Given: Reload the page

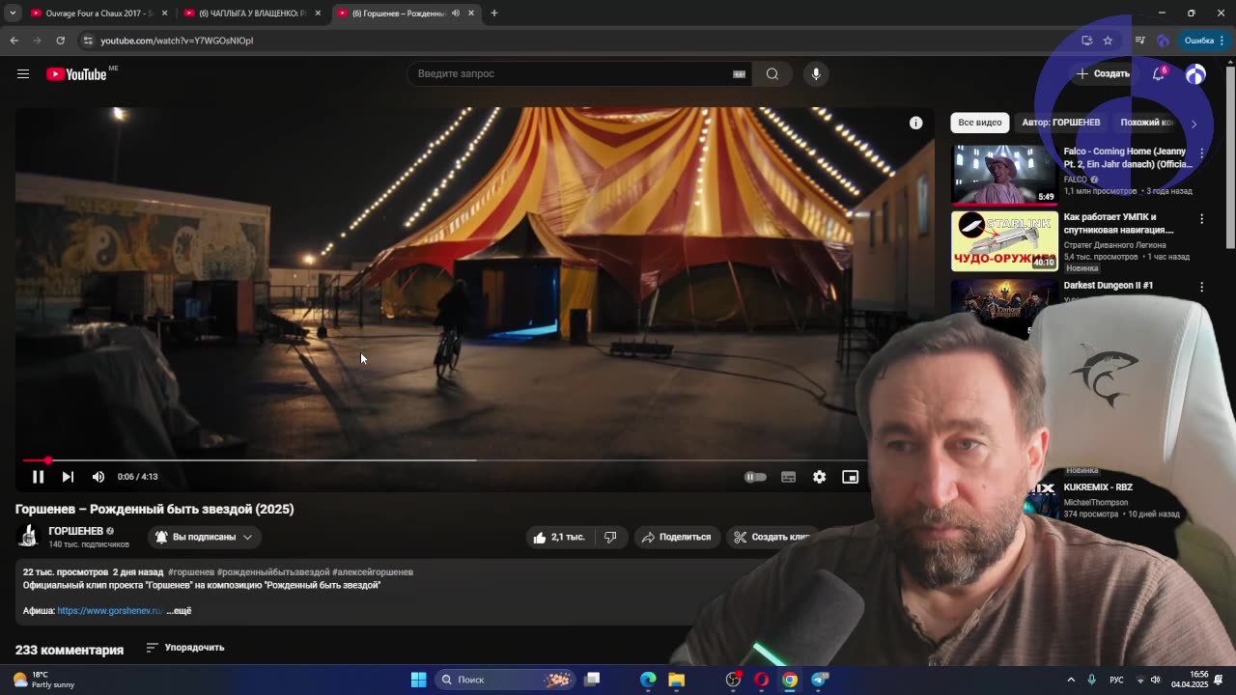Looking at the screenshot, I should click(60, 41).
